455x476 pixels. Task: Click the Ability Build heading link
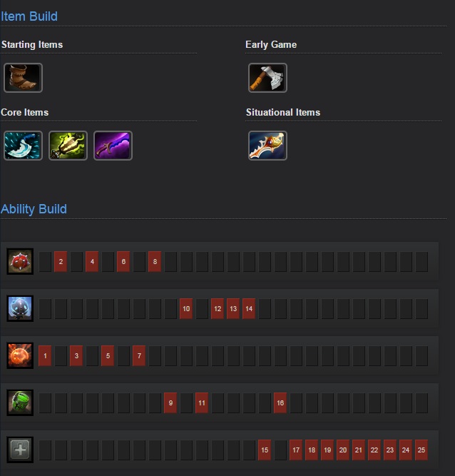(x=34, y=209)
